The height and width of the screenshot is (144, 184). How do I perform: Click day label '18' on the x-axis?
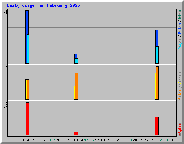pos(102,140)
